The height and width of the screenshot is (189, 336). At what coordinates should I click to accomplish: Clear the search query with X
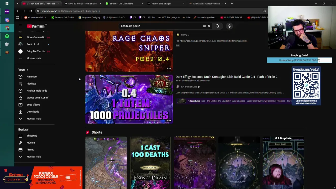pyautogui.click(x=209, y=26)
